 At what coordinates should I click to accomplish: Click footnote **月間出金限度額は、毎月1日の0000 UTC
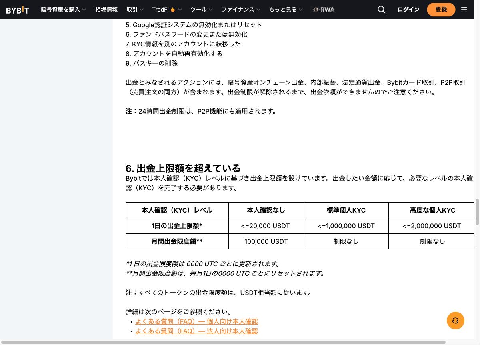coord(226,273)
